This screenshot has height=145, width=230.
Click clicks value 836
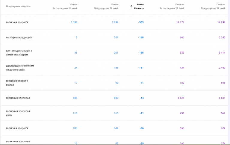coord(75,98)
